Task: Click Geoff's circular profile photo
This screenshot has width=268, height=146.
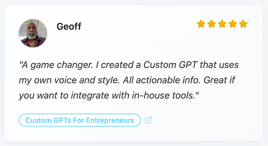Action: (33, 33)
